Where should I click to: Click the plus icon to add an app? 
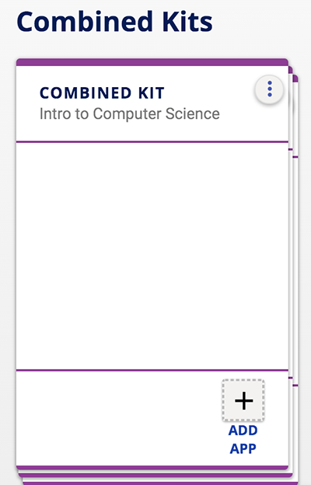243,400
